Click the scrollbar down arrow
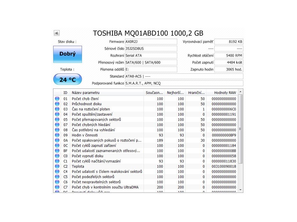This screenshot has height=222, width=297. (x=240, y=190)
